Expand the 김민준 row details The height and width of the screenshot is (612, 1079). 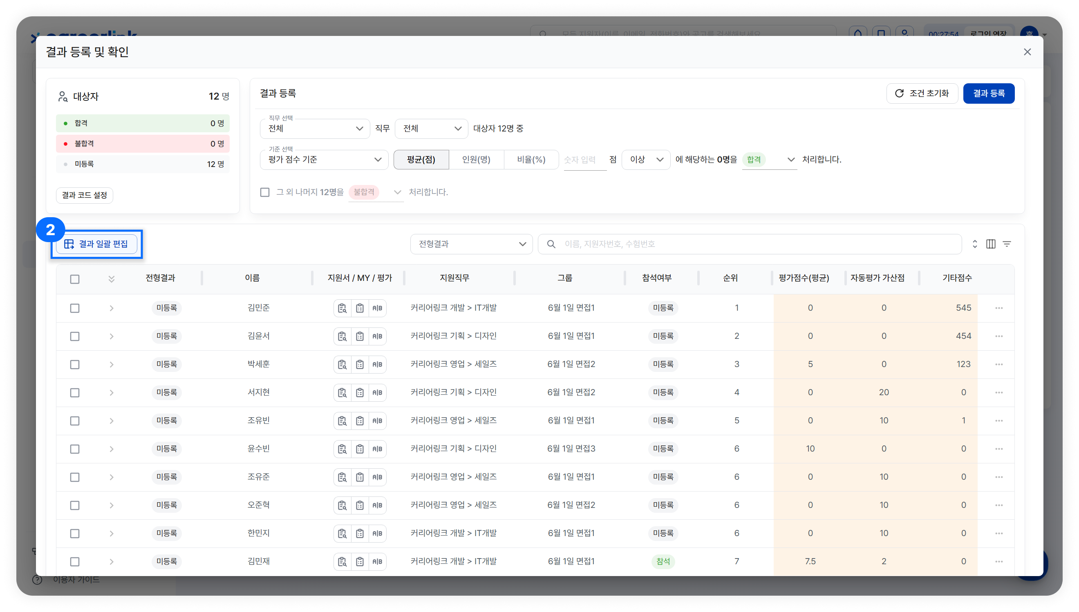coord(112,308)
